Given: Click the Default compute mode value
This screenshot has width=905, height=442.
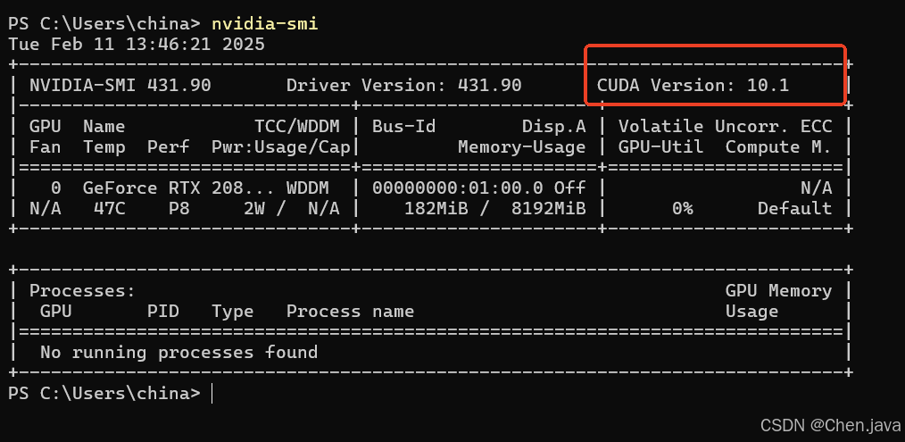Looking at the screenshot, I should 794,209.
